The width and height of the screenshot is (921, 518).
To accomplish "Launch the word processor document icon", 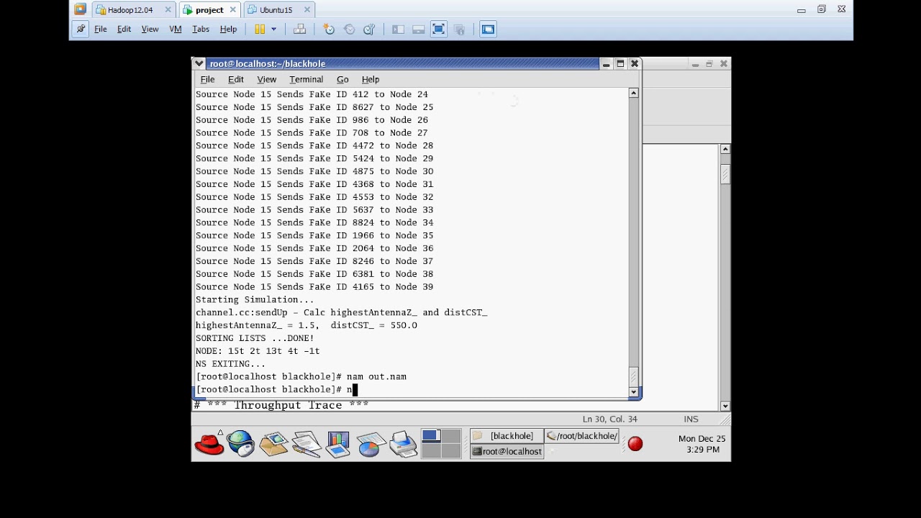I will tap(306, 444).
